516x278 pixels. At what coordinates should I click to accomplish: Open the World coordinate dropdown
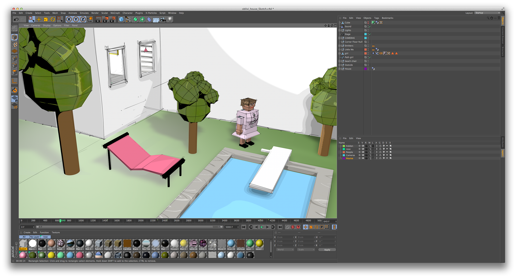pyautogui.click(x=285, y=250)
